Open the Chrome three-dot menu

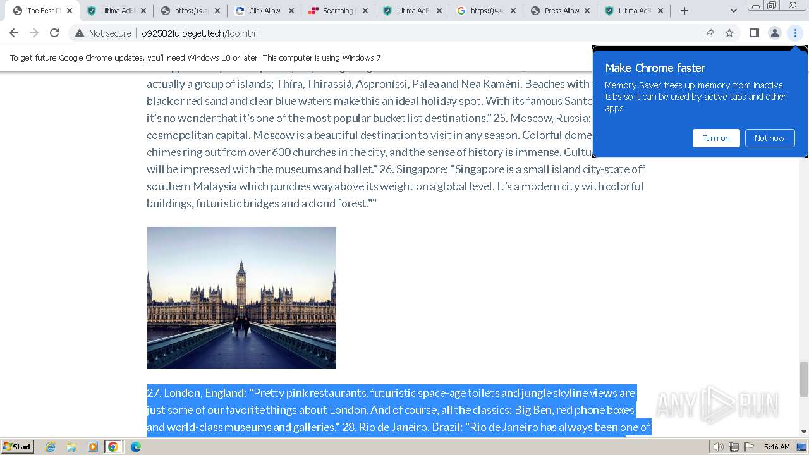(795, 33)
